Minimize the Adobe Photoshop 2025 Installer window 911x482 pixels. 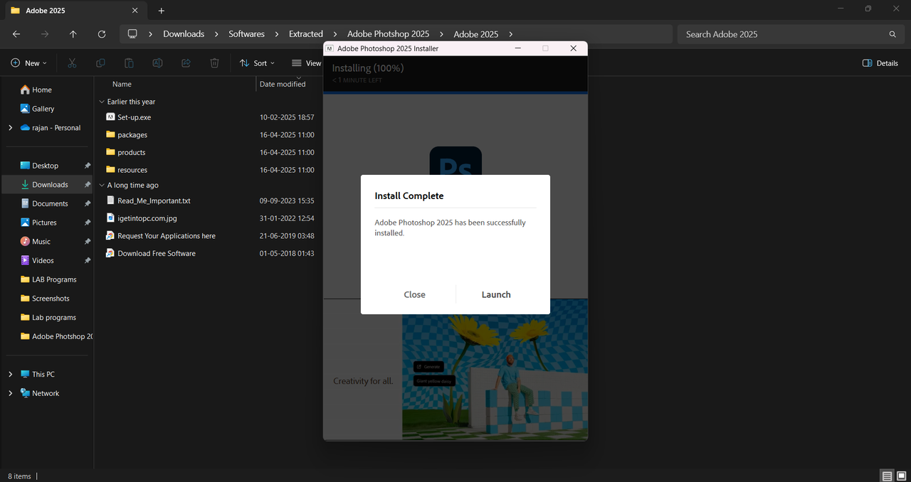517,48
